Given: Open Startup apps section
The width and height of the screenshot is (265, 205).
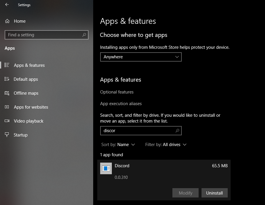Looking at the screenshot, I should tap(21, 135).
